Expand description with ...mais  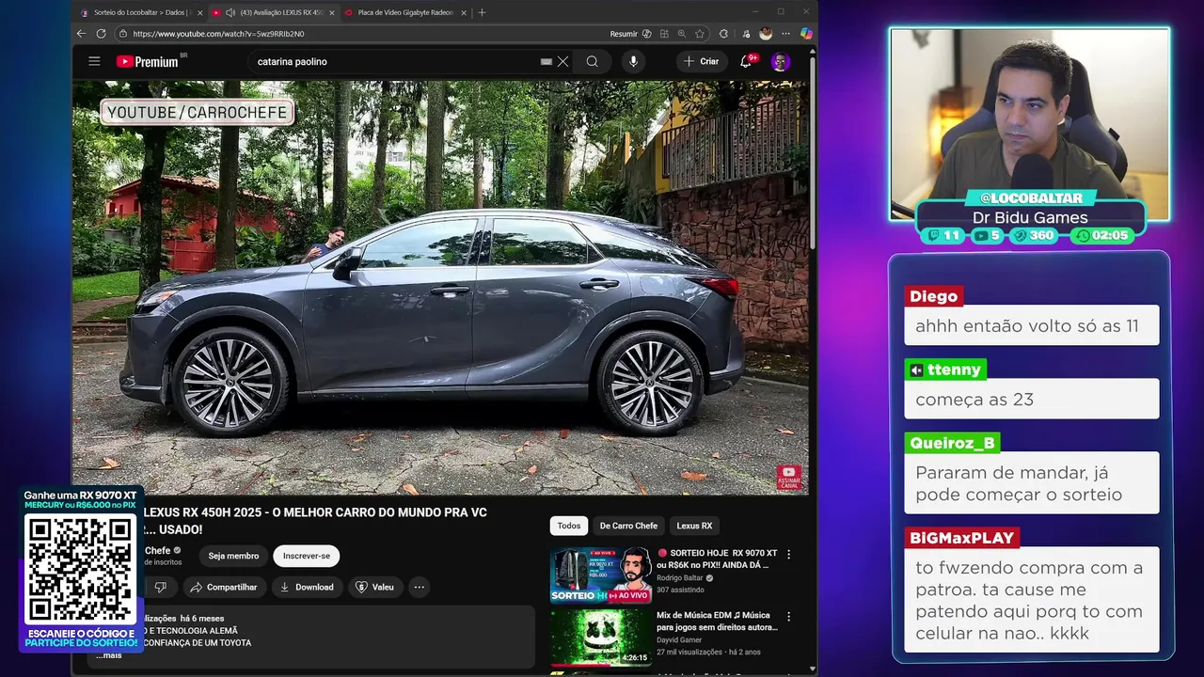[108, 654]
